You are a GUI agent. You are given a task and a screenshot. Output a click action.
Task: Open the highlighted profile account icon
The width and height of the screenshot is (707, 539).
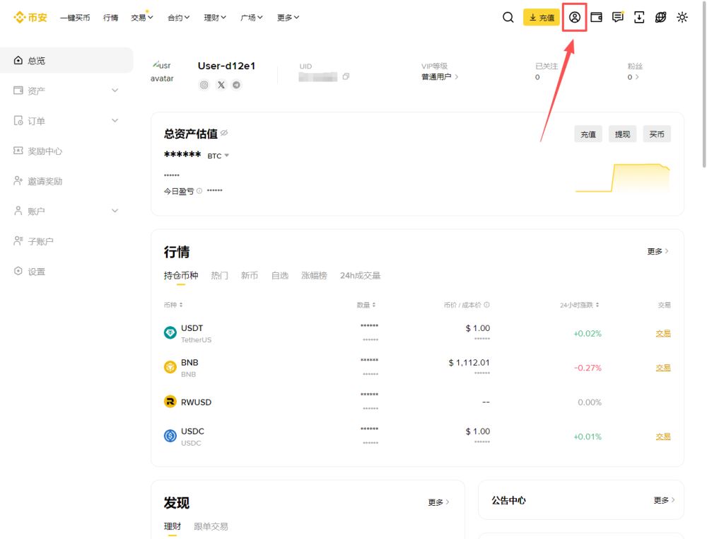pos(574,17)
